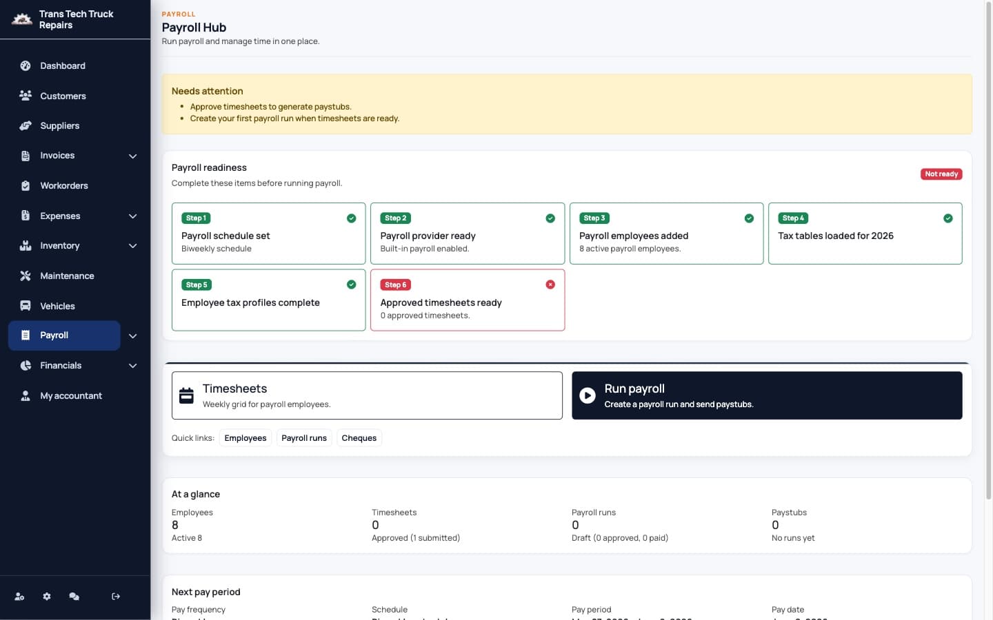This screenshot has height=620, width=993.
Task: Select Payroll in the sidebar
Action: point(64,335)
